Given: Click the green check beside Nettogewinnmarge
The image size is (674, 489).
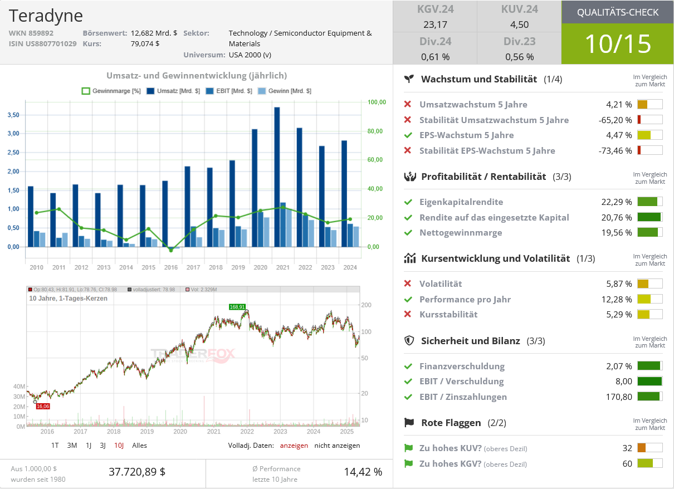Looking at the screenshot, I should [408, 232].
